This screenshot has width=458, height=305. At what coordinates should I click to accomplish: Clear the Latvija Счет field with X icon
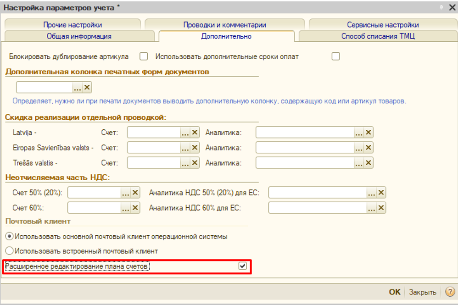(195, 133)
